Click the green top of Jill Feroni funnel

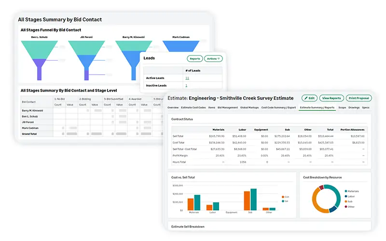coord(86,47)
